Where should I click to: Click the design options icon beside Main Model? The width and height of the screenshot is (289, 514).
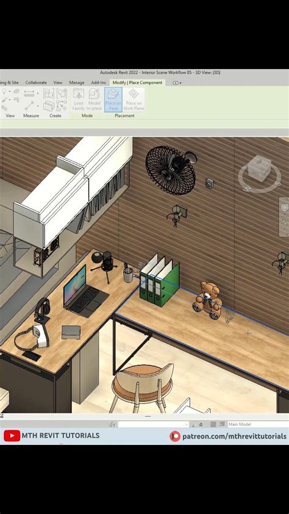(x=223, y=424)
